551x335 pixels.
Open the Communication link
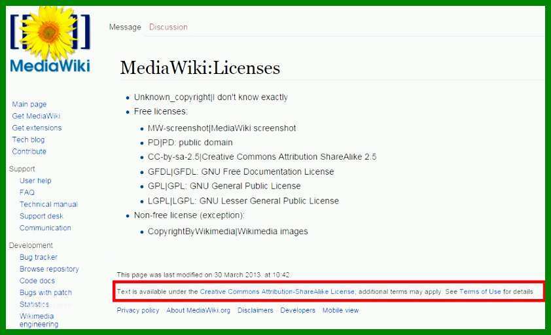(45, 228)
